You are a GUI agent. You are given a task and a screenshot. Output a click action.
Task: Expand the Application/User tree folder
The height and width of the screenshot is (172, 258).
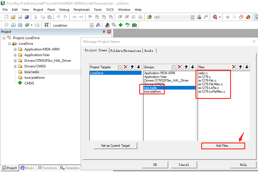15,55
